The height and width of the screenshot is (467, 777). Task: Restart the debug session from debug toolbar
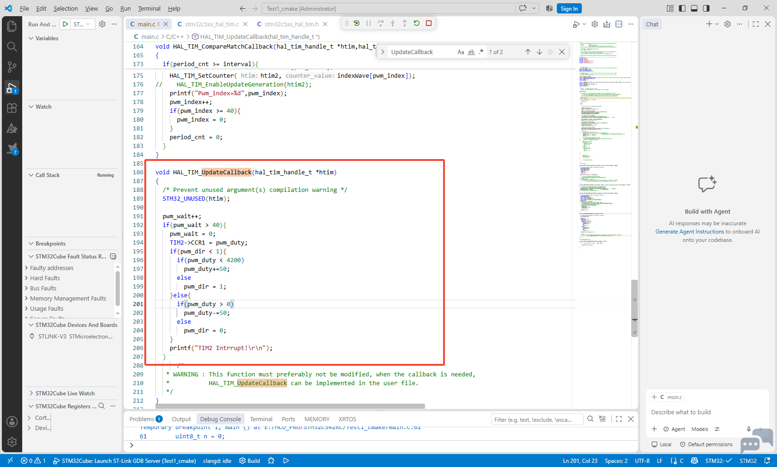coord(417,23)
